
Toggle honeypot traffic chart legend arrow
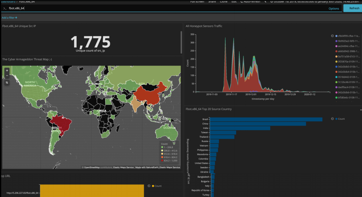[332, 36]
